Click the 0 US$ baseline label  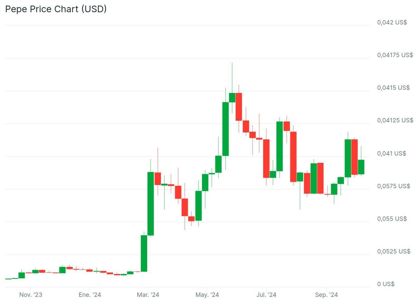(x=386, y=284)
